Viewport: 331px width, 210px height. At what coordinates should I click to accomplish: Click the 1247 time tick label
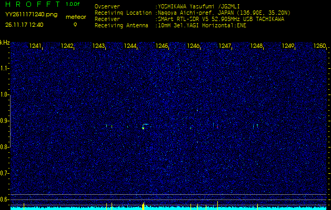[x=225, y=46]
